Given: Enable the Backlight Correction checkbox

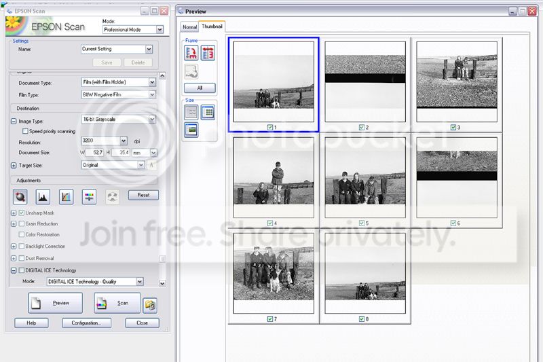Looking at the screenshot, I should coord(22,247).
